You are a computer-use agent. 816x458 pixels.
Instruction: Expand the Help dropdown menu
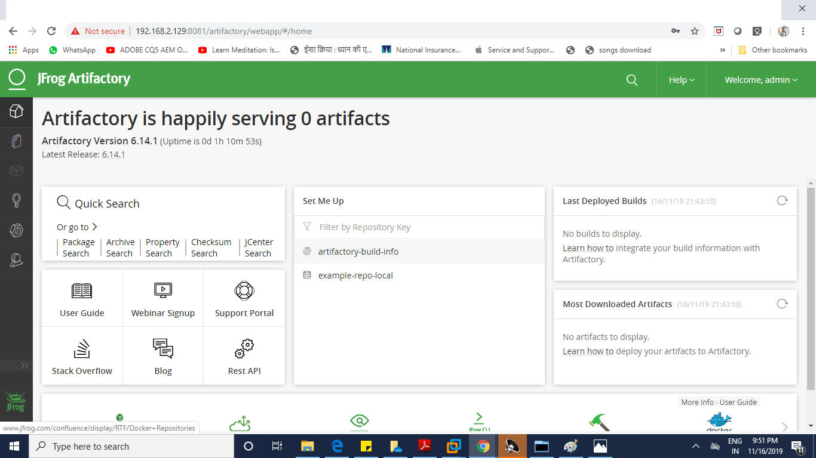tap(682, 80)
